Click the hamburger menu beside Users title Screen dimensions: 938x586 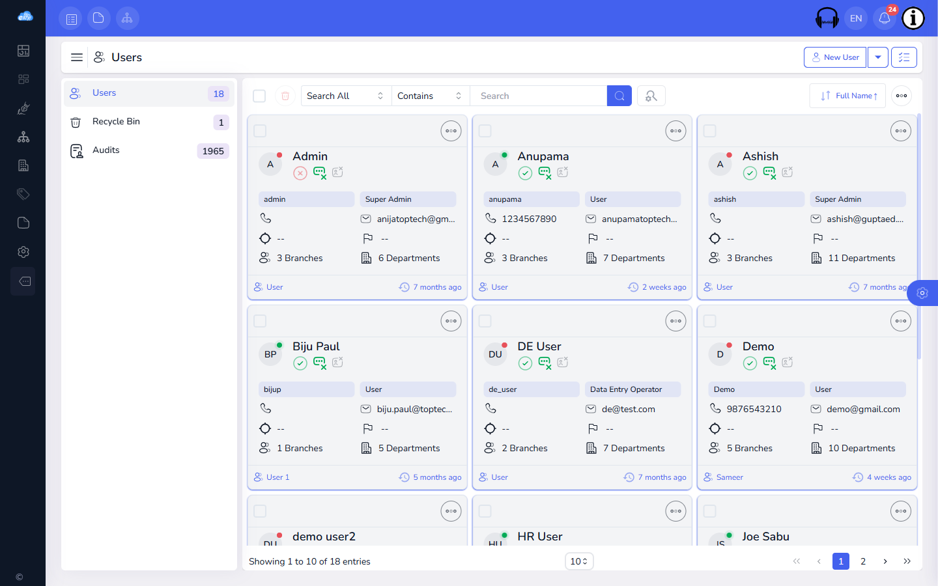coord(77,57)
